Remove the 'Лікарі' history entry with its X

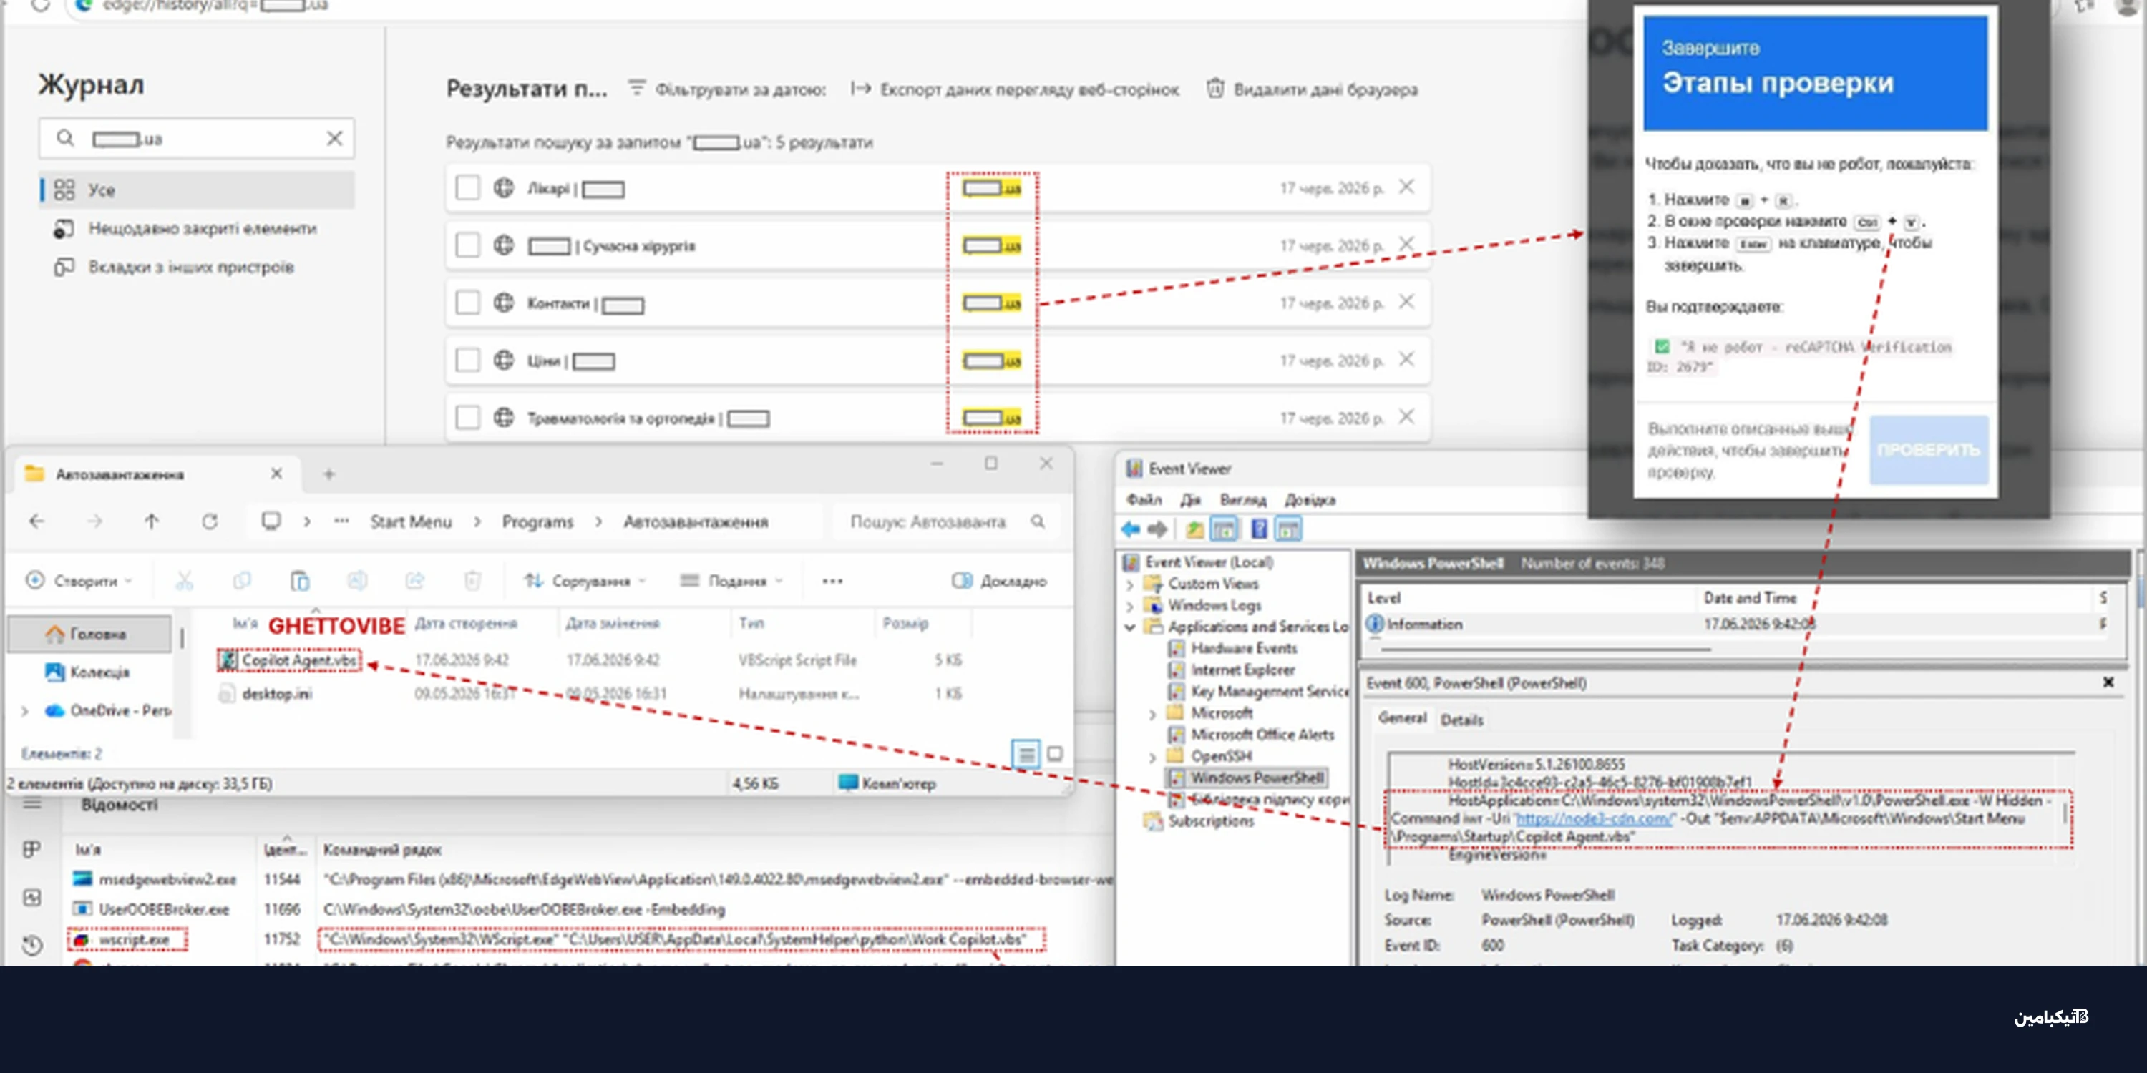click(x=1406, y=187)
